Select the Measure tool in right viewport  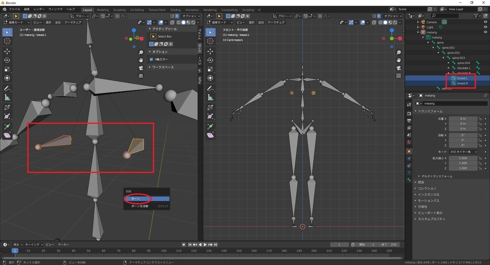211,97
